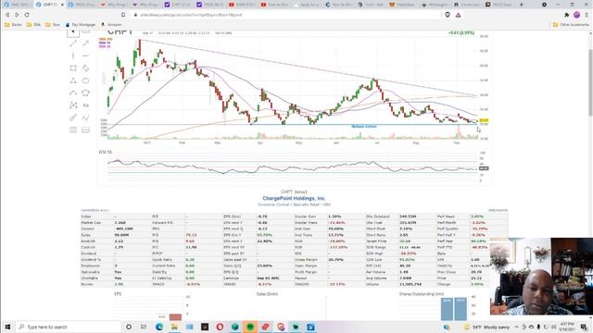Open the Banks bookmark folder

coord(13,25)
